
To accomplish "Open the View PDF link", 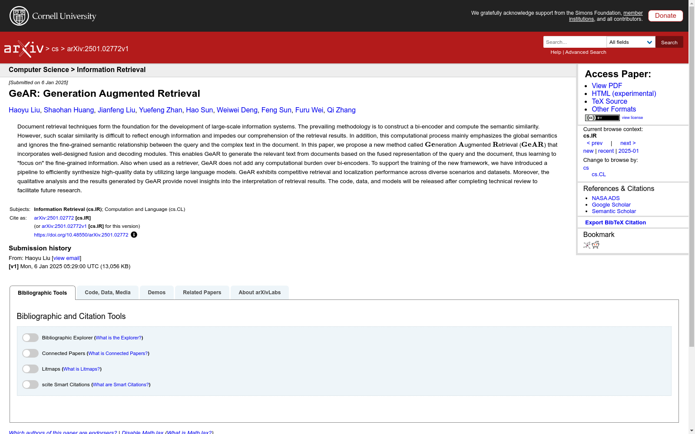I will click(607, 86).
